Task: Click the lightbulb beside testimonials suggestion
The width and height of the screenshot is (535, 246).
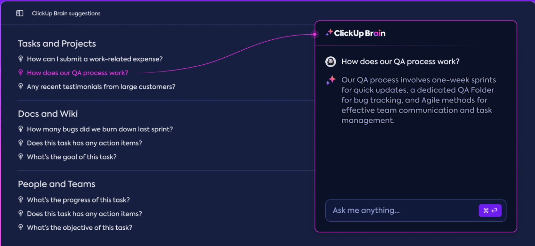Action: click(x=21, y=87)
